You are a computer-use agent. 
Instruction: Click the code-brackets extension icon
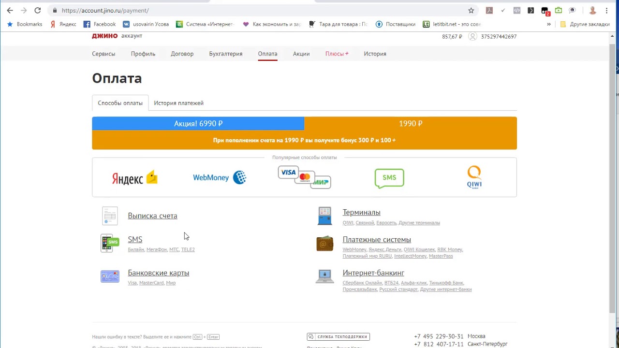517,10
